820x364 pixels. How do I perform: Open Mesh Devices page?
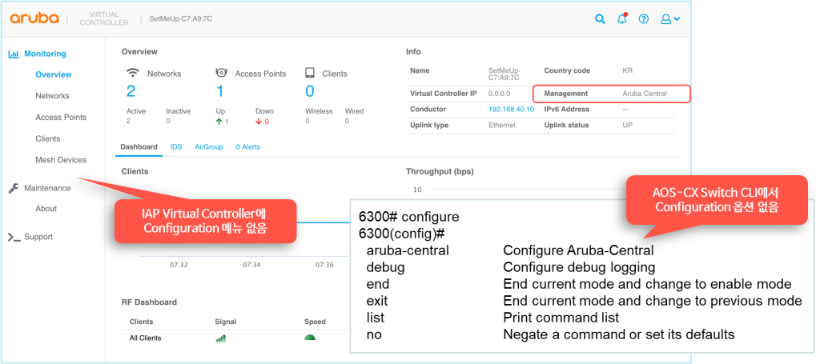coord(61,160)
